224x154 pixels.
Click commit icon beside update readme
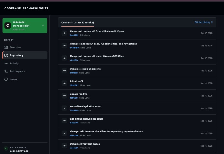(x=64, y=96)
